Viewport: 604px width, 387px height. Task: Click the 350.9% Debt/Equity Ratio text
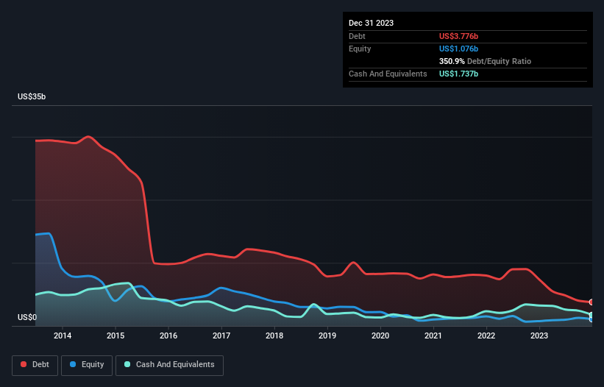485,61
